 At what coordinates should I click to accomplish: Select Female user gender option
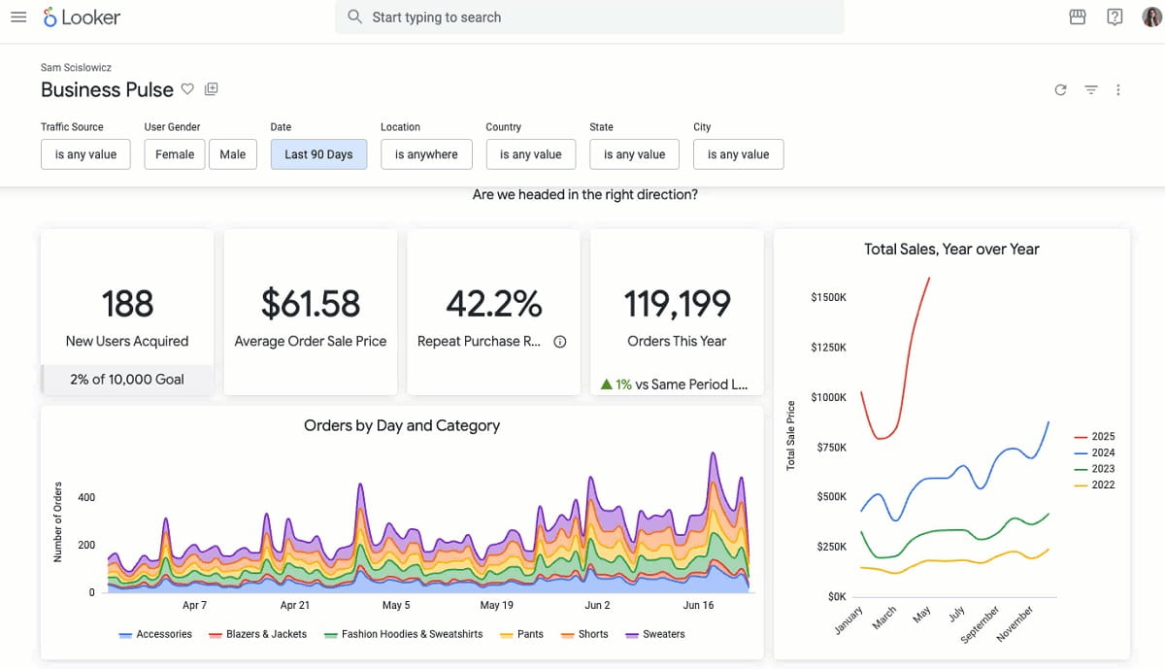[175, 154]
